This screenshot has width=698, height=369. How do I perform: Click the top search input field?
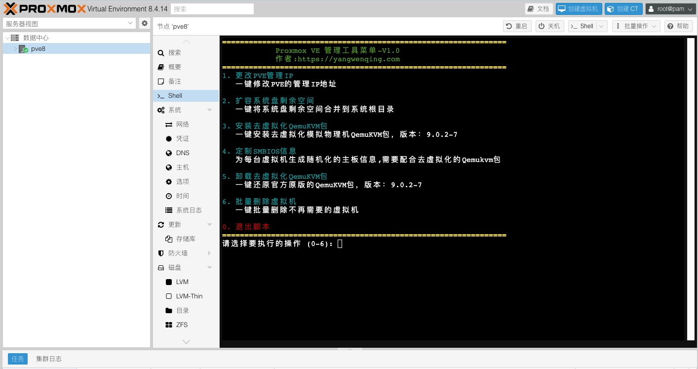(x=212, y=9)
